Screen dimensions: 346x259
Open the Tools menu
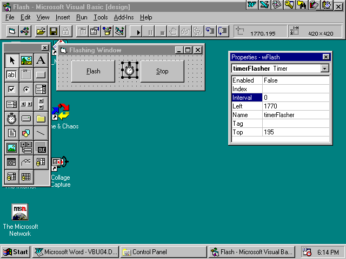pos(101,17)
